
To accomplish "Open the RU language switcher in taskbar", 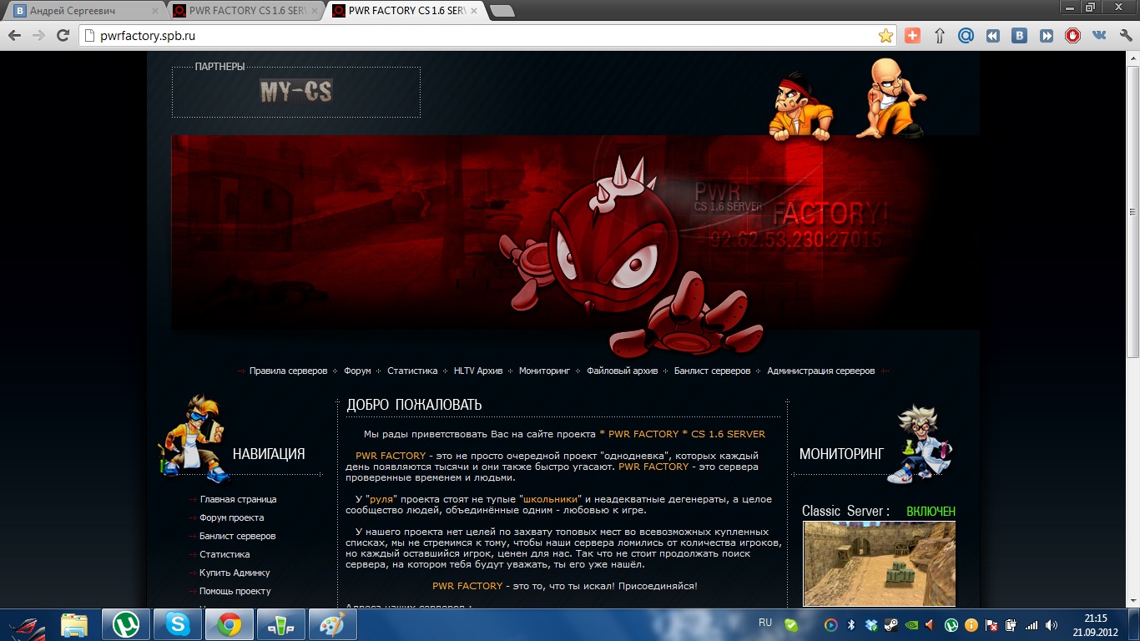I will [x=764, y=623].
